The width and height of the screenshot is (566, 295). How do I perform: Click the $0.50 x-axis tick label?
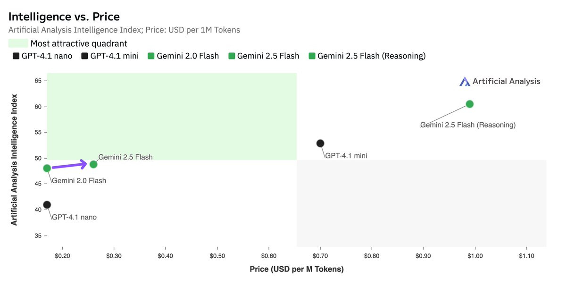tap(217, 255)
